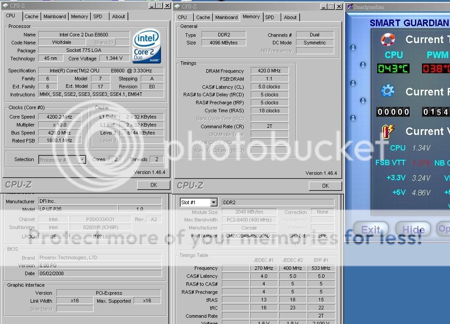The image size is (450, 324).
Task: Click the lifebuoy temperature icon in Smart Guardian
Action: [388, 40]
